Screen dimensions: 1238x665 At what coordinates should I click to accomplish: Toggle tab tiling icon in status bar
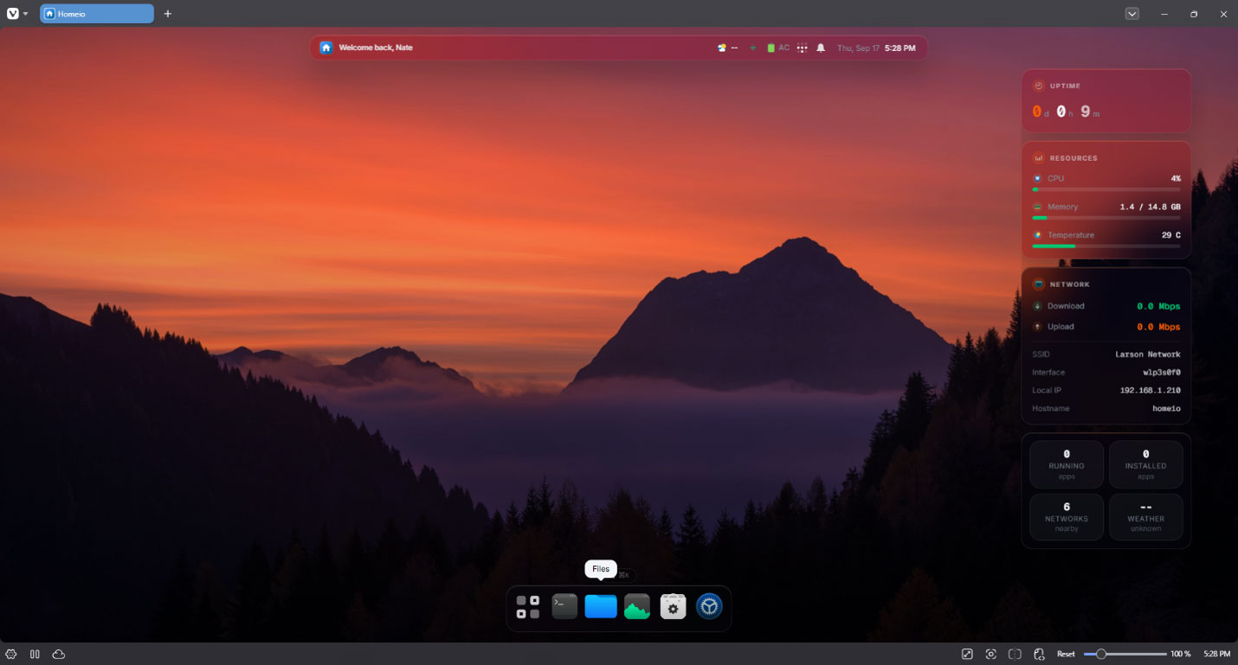1015,654
